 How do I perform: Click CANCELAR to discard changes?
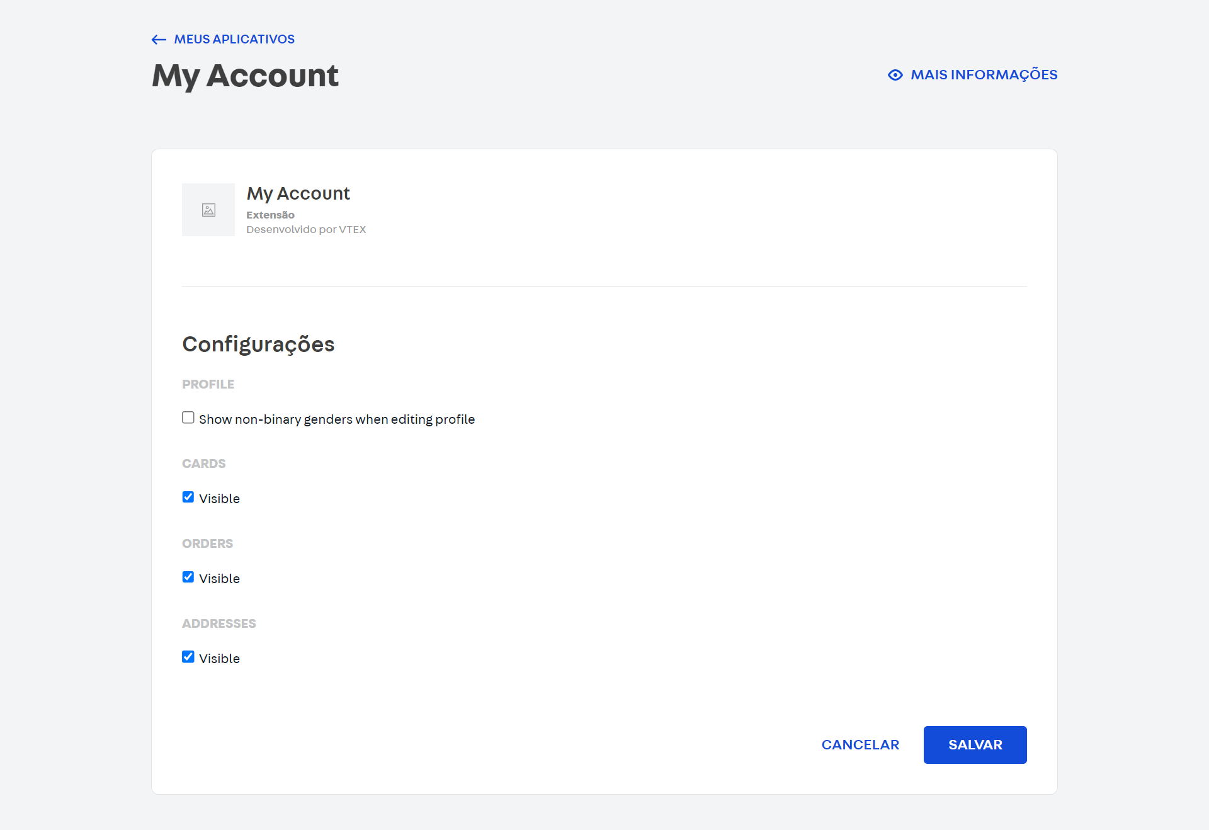[860, 744]
